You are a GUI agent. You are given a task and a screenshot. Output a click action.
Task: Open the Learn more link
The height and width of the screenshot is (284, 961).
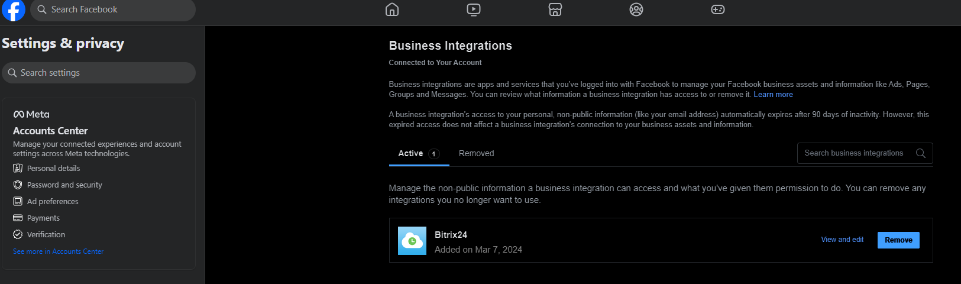[x=773, y=95]
